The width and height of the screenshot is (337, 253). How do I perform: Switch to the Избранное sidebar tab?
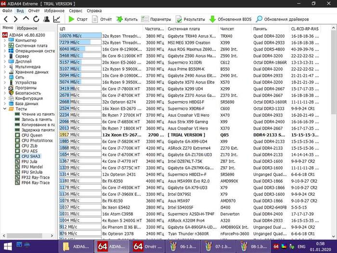coord(27,28)
